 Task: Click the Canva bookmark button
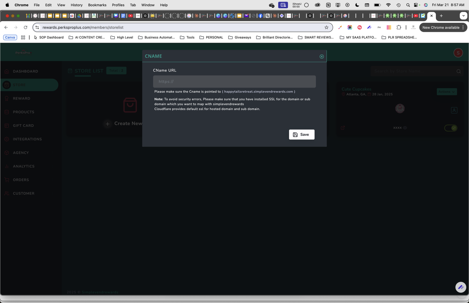click(x=10, y=38)
